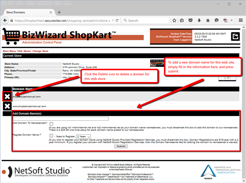Follow the Change Store breadcrumb link
Image resolution: width=246 pixels, height=183 pixels.
pyautogui.click(x=40, y=51)
